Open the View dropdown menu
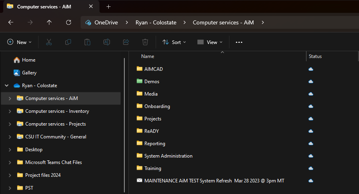 tap(210, 42)
